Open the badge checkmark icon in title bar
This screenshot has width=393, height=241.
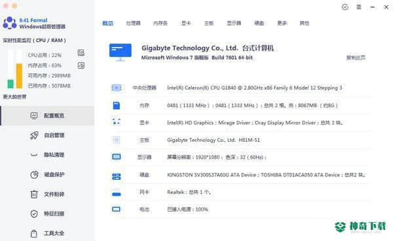click(x=345, y=7)
